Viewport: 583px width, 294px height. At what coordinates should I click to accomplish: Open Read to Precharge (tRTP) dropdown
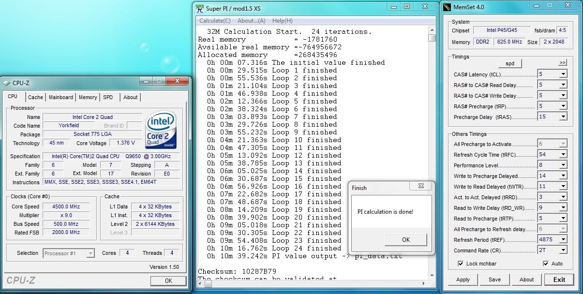[x=563, y=219]
